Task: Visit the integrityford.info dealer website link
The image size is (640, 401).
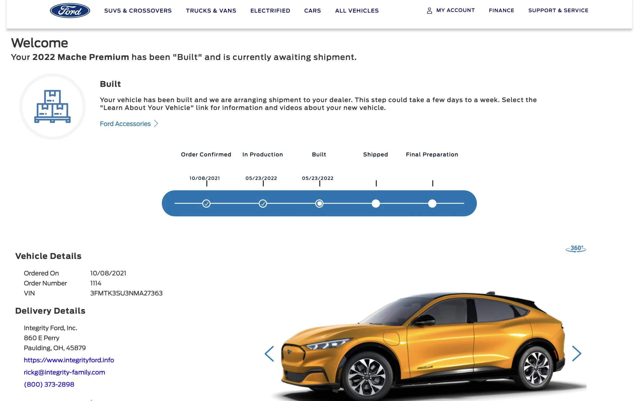Action: pyautogui.click(x=69, y=360)
